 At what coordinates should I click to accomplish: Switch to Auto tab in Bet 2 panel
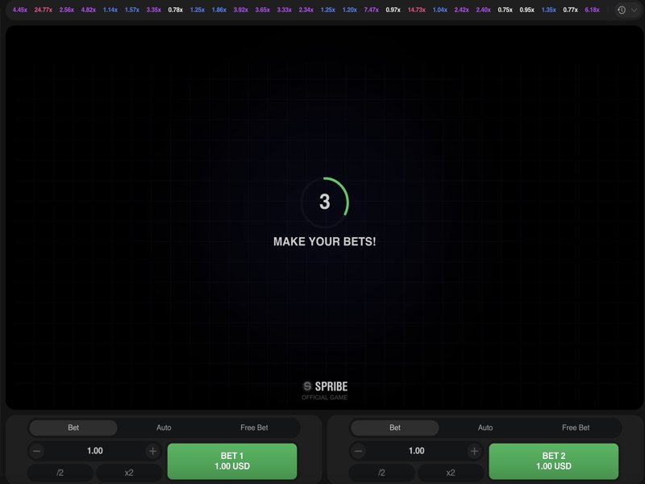485,428
